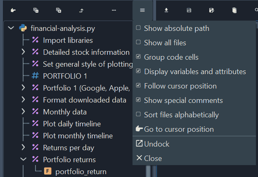Click the download/import data icon
Viewport: 258px width, 177px height.
tap(166, 10)
